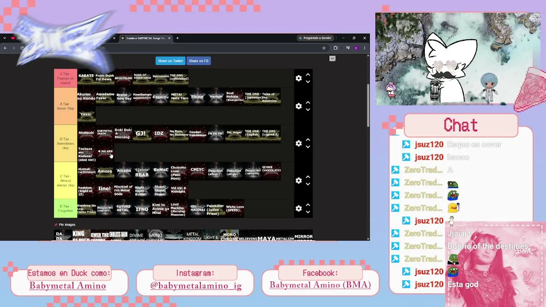Image resolution: width=546 pixels, height=307 pixels.
Task: Bookmark this page with the star icon
Action: [324, 48]
